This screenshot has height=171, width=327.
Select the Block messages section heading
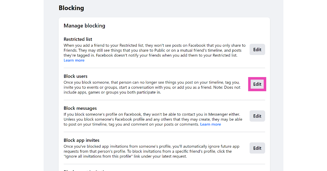[80, 108]
